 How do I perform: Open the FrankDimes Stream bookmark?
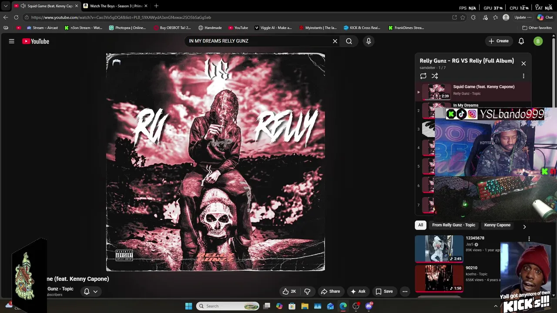[406, 28]
